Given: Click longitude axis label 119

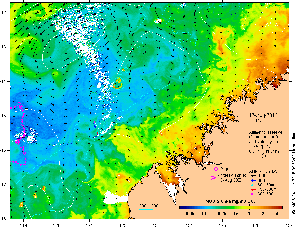Looking at the screenshot, I should (x=24, y=225).
